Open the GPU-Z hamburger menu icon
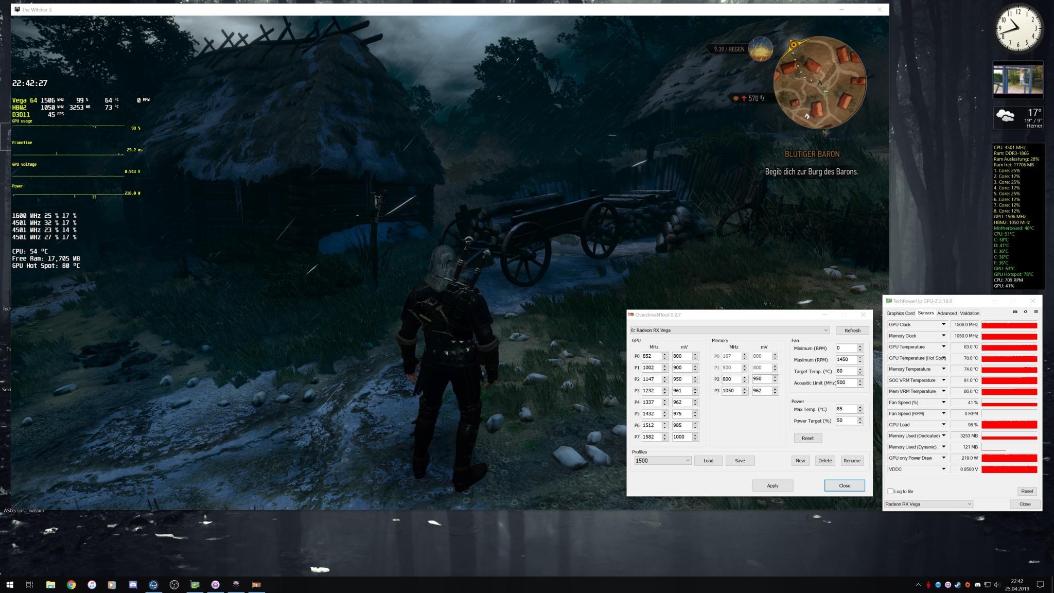 click(x=1036, y=312)
